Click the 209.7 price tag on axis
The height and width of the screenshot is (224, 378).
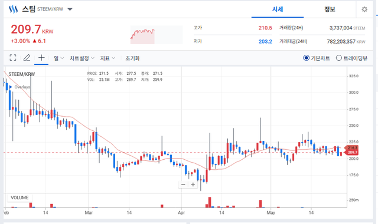click(352, 152)
